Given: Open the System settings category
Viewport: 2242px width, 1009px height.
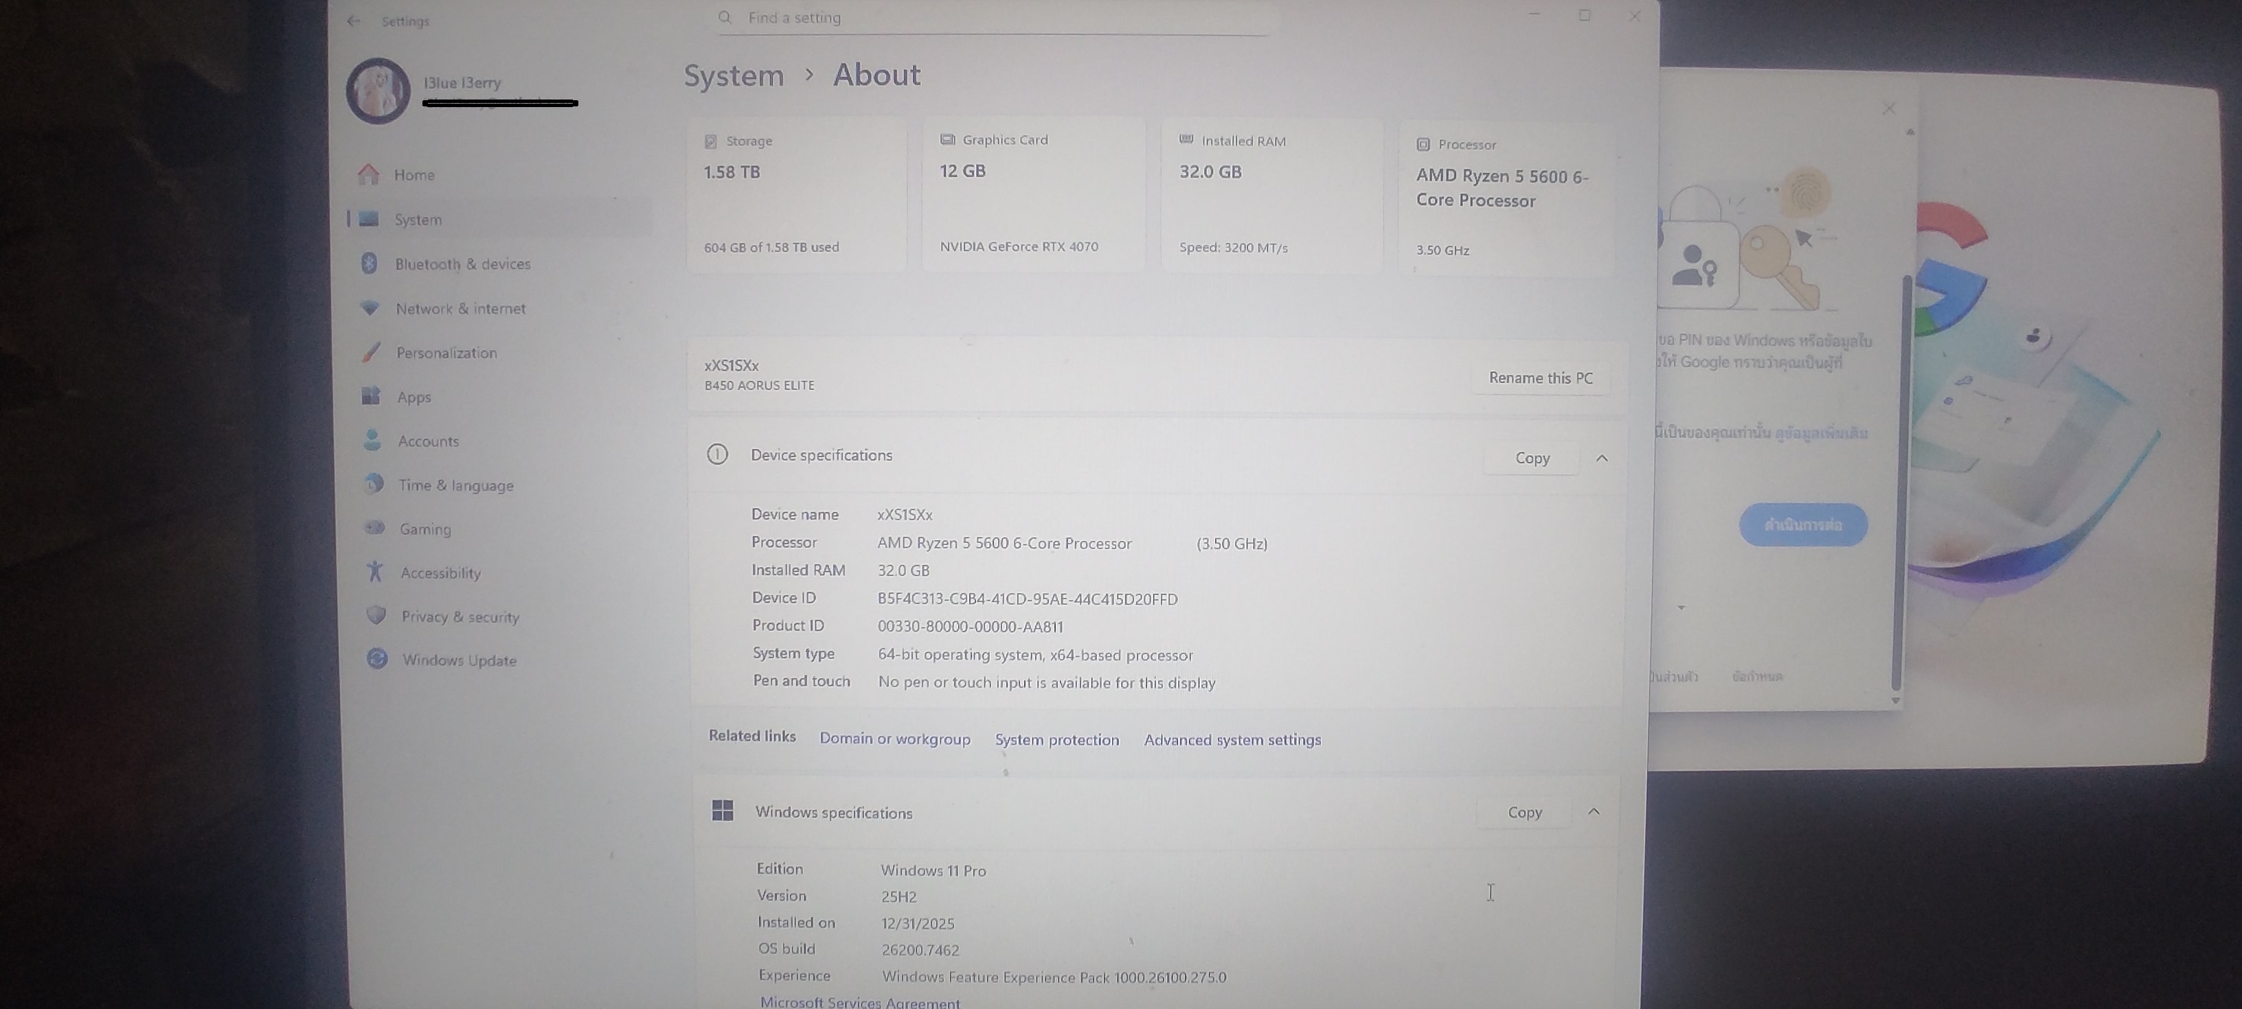Looking at the screenshot, I should [501, 219].
